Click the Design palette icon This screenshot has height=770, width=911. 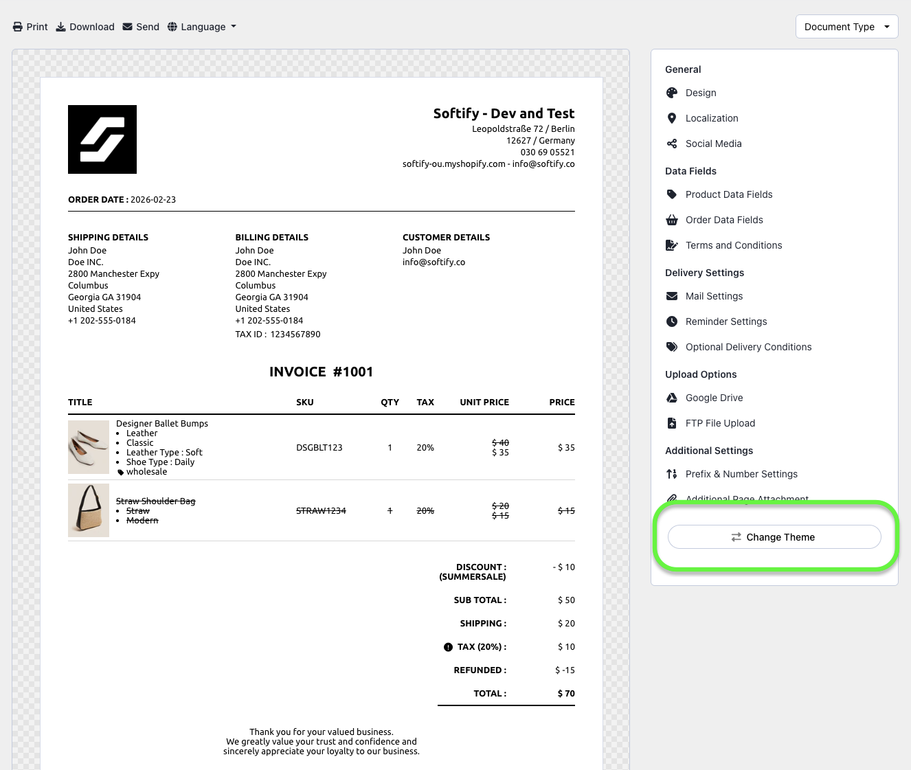pos(672,93)
